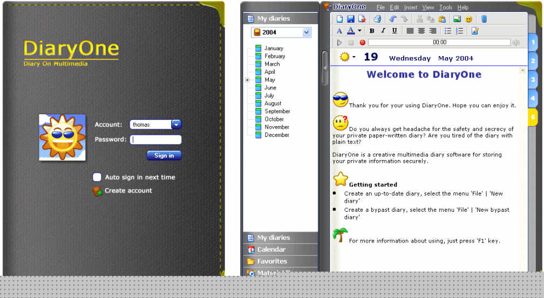
Task: Click the Favorites folder icon
Action: pos(251,261)
